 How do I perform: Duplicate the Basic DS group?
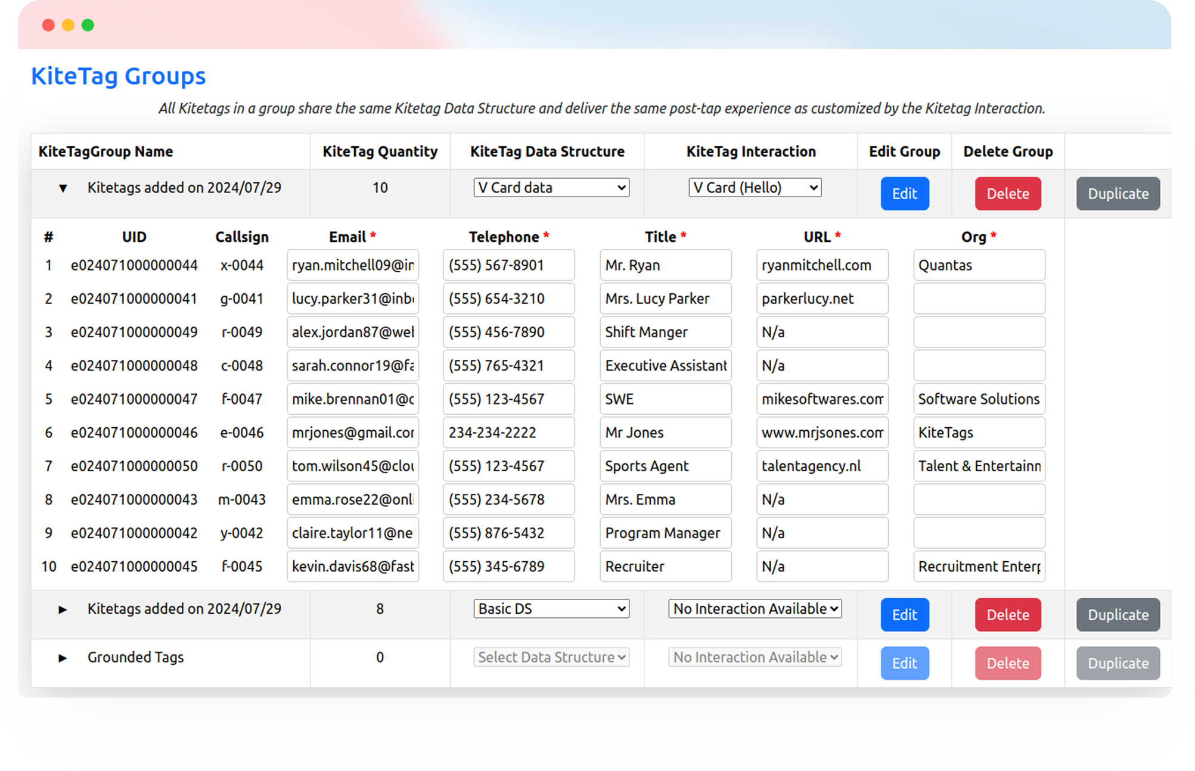(1118, 615)
